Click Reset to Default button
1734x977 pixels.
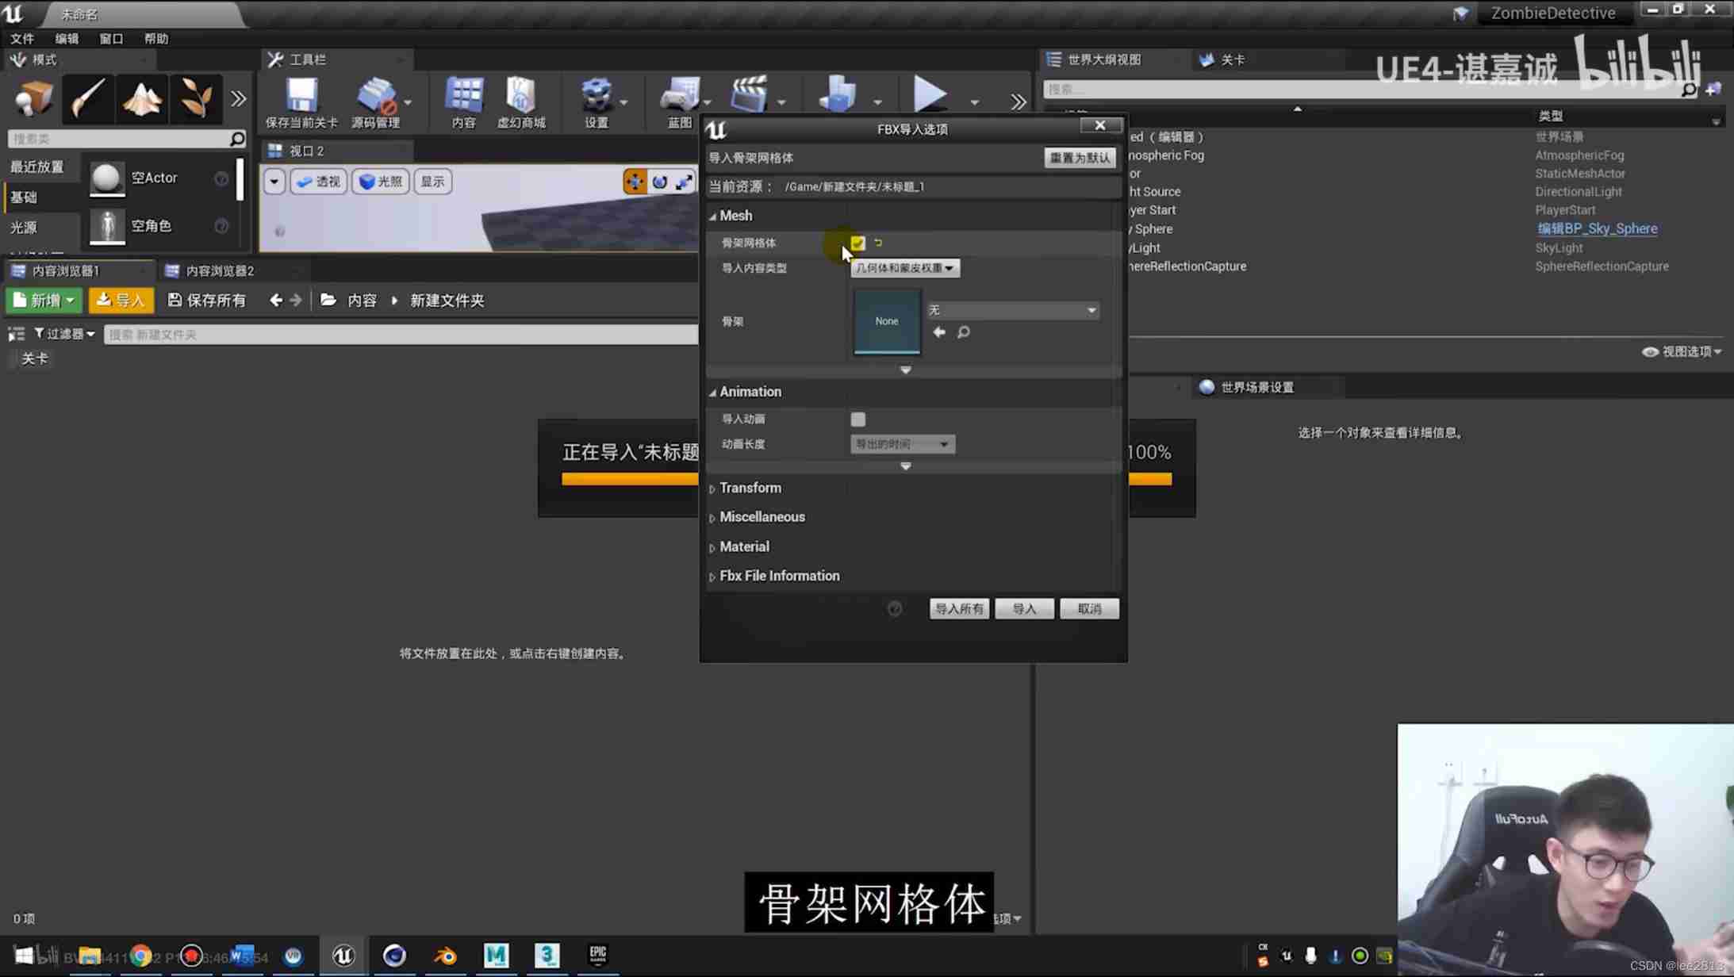[1080, 158]
